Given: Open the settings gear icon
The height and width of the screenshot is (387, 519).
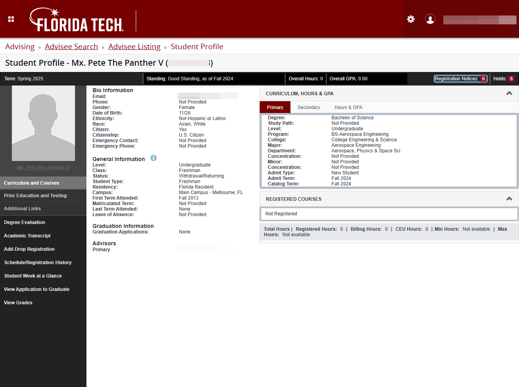Looking at the screenshot, I should tap(411, 19).
